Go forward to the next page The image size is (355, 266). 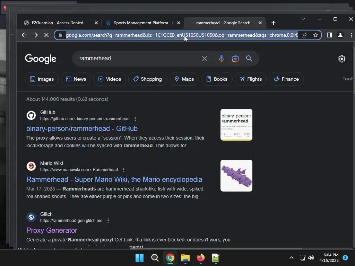tap(35, 35)
